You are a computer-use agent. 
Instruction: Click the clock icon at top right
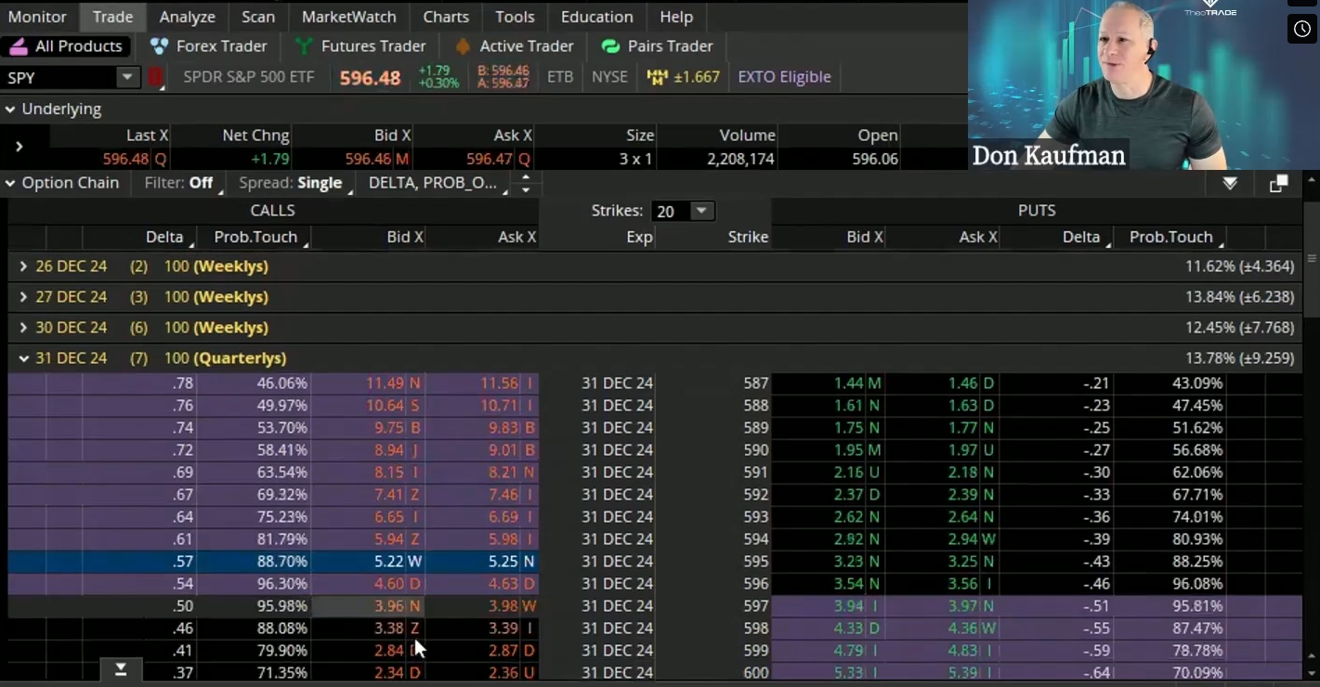(1302, 30)
